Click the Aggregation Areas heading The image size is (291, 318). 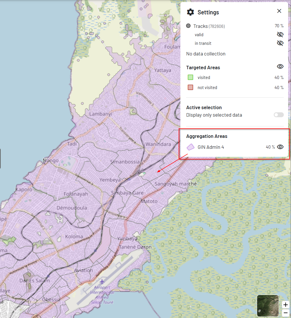pyautogui.click(x=207, y=136)
